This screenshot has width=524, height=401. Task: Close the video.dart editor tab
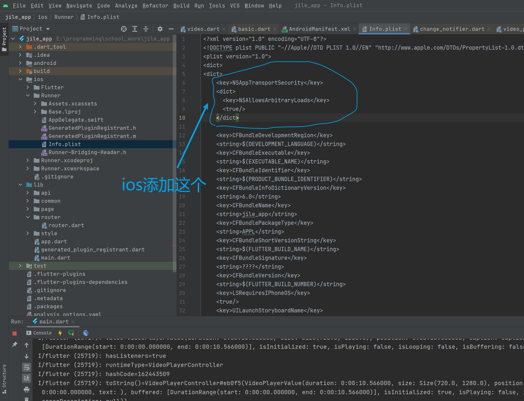[x=224, y=29]
